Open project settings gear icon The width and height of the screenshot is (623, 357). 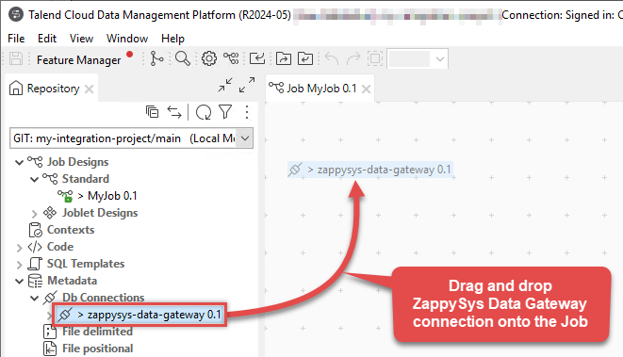tap(209, 58)
